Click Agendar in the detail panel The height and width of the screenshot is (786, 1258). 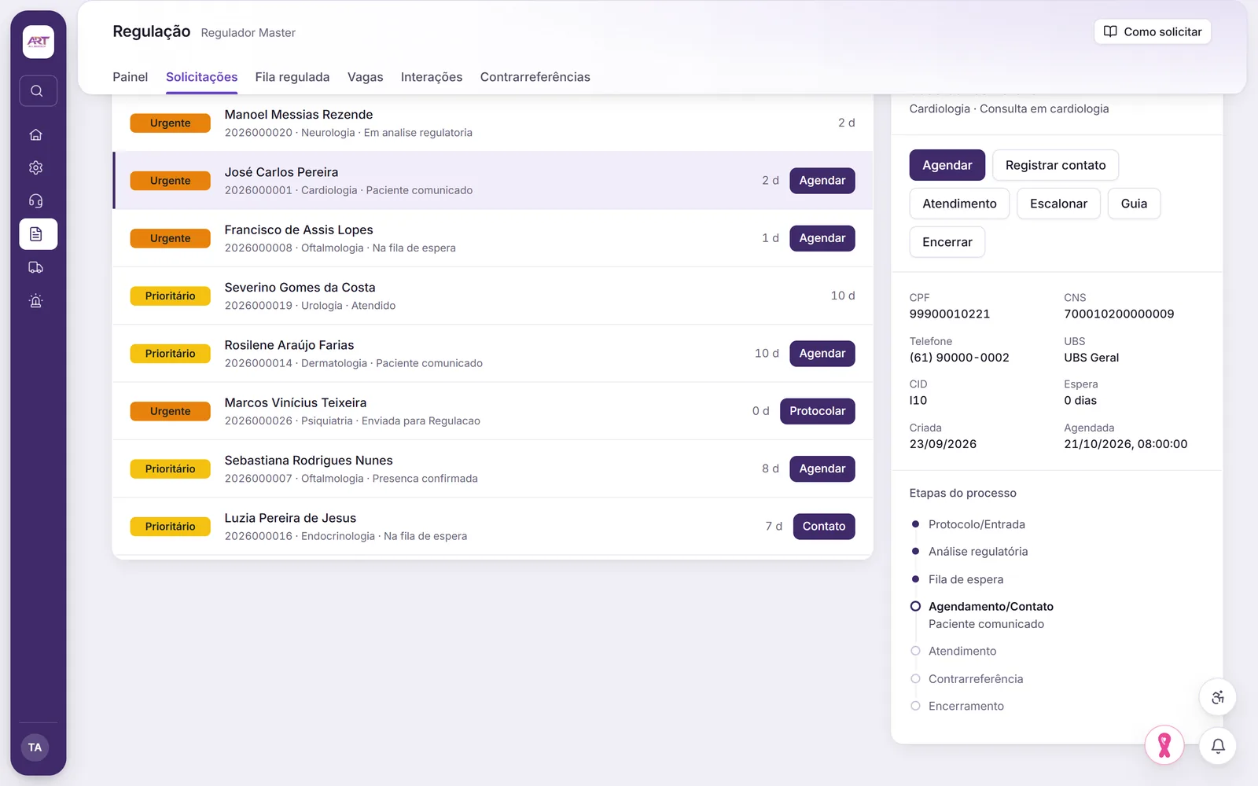click(x=947, y=165)
